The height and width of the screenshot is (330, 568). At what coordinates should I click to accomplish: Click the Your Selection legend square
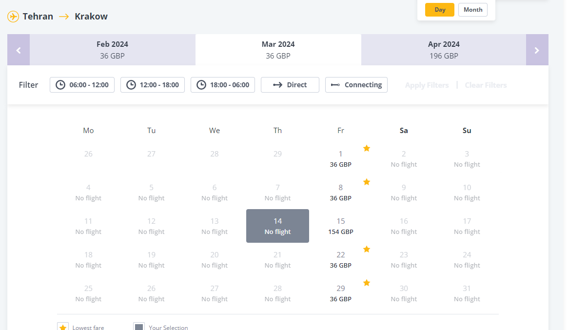pyautogui.click(x=139, y=327)
